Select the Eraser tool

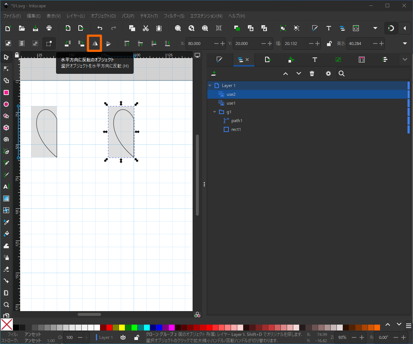coord(6,269)
